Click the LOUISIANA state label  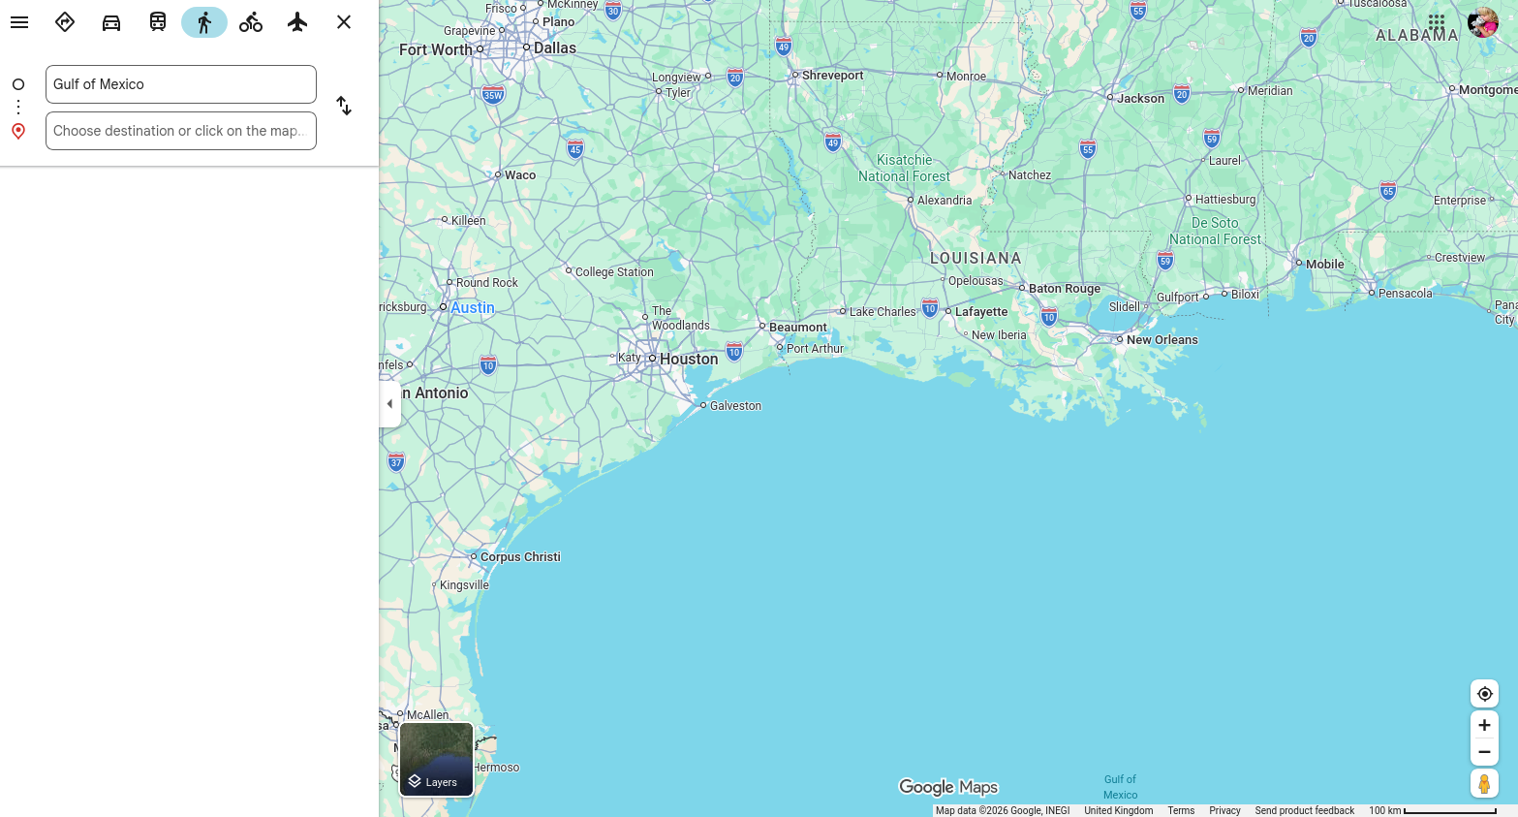coord(976,258)
